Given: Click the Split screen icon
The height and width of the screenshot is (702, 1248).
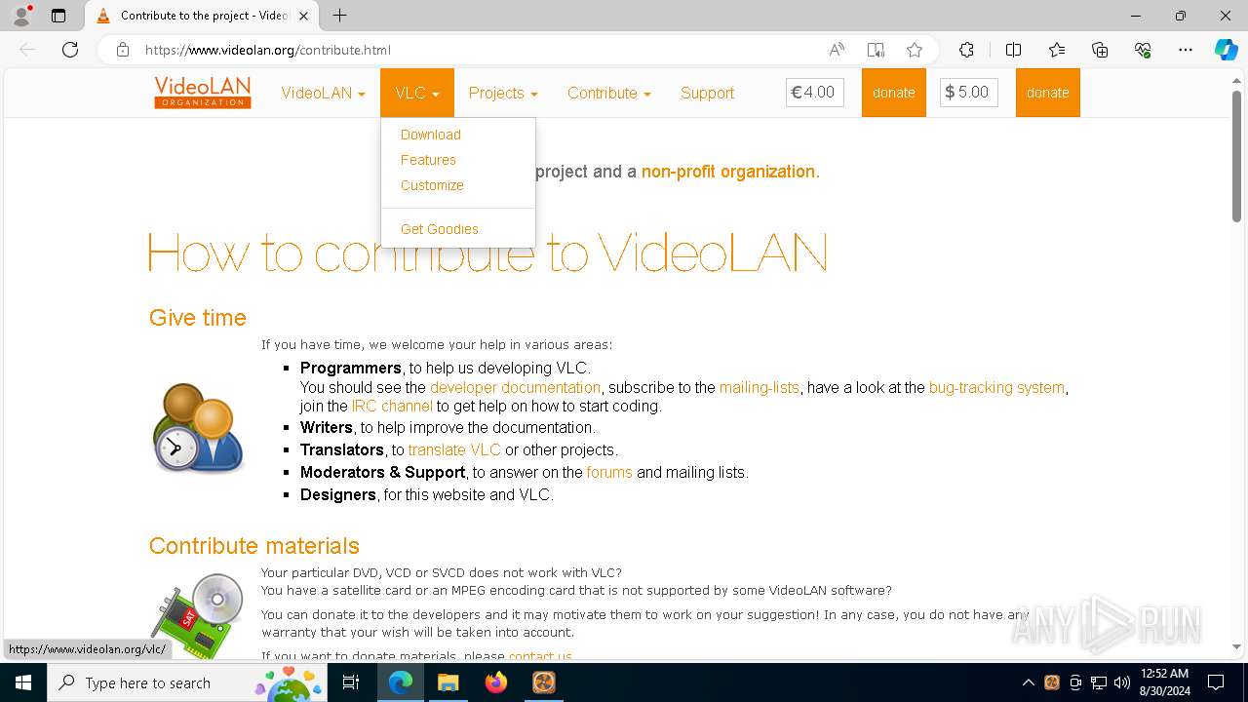Looking at the screenshot, I should click(x=1013, y=50).
